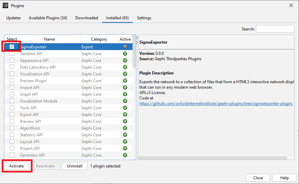Open the sigmaexporter-plugin GitHub link

pyautogui.click(x=216, y=103)
